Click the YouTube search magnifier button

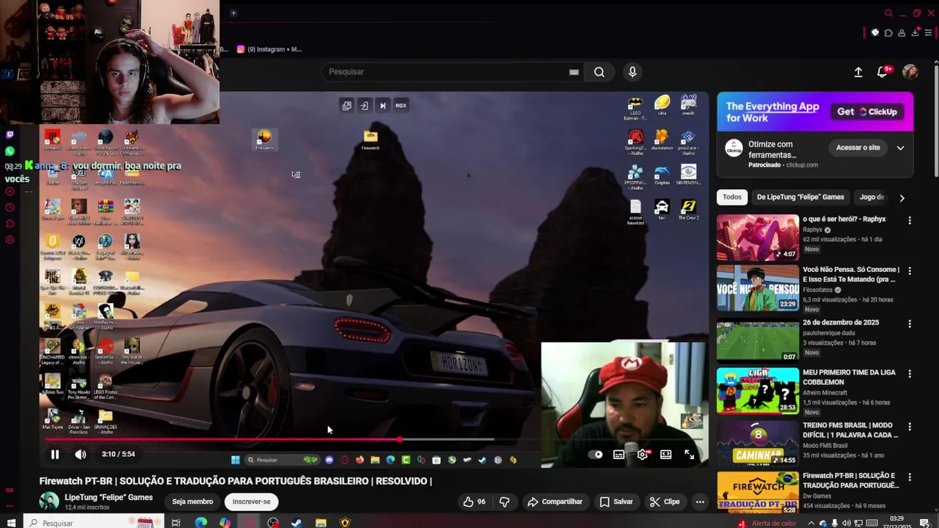(599, 72)
